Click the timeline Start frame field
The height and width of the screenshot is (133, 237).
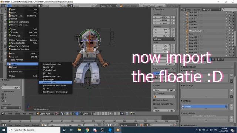tap(57, 125)
